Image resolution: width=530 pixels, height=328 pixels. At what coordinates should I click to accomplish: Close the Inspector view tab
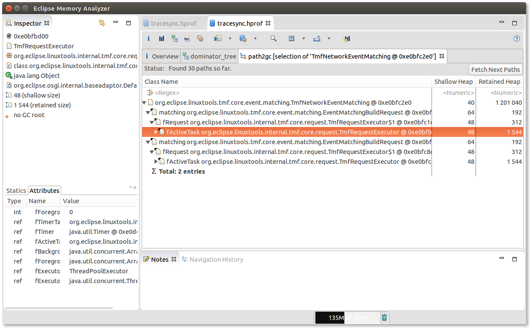pos(47,23)
